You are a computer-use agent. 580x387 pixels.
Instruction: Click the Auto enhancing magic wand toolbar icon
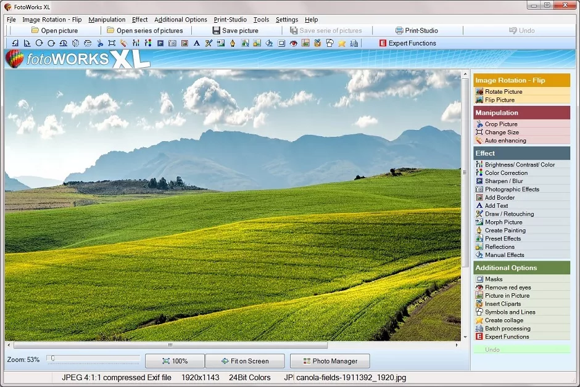click(x=124, y=43)
